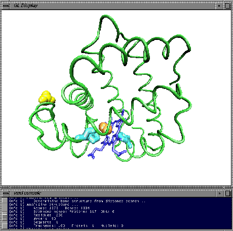Minimize the GL Display window

[219, 6]
